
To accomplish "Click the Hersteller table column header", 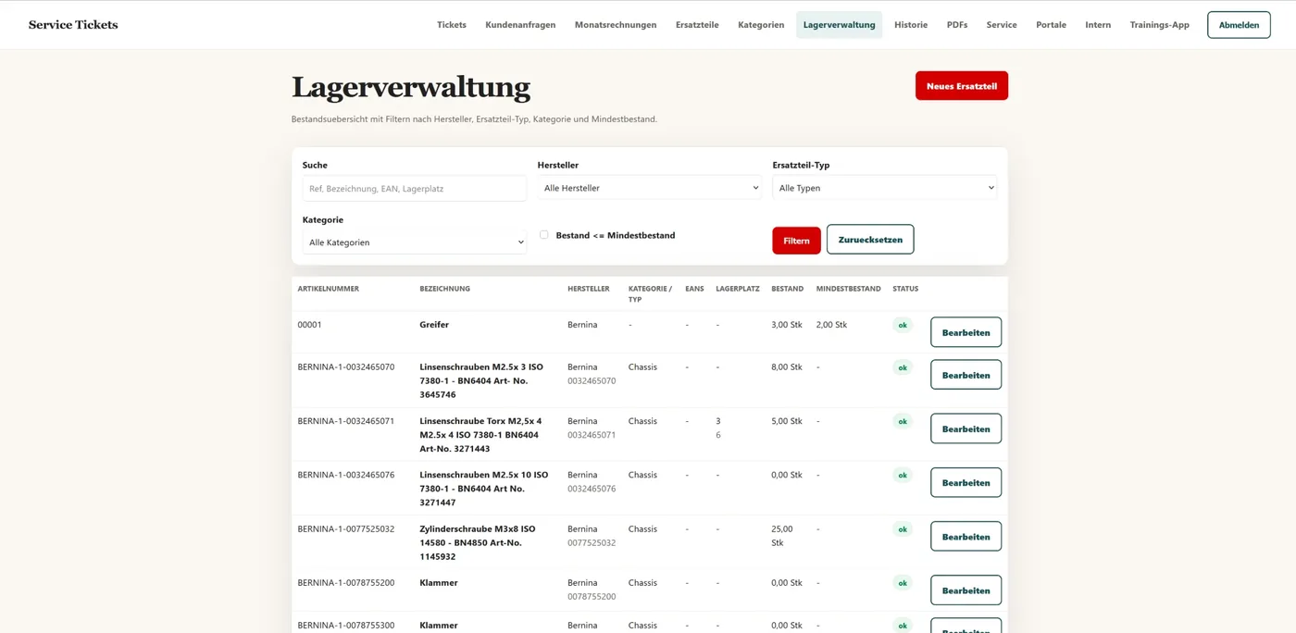I will [589, 289].
